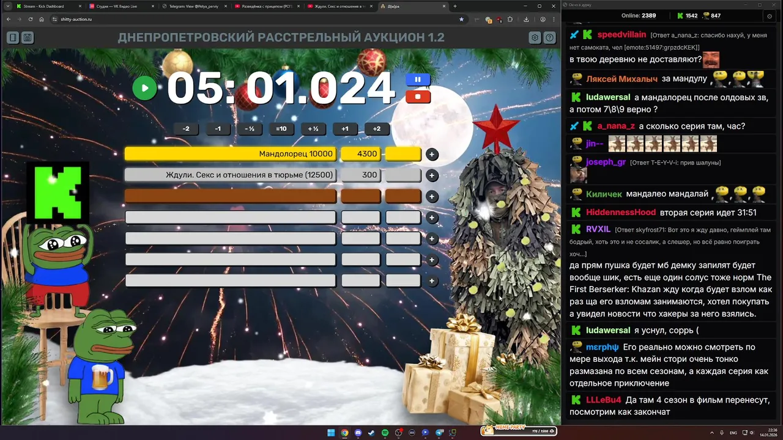The width and height of the screenshot is (783, 440).
Task: Edit the Ждули. Секс и отношения в тюрьме lot name
Action: (x=231, y=175)
